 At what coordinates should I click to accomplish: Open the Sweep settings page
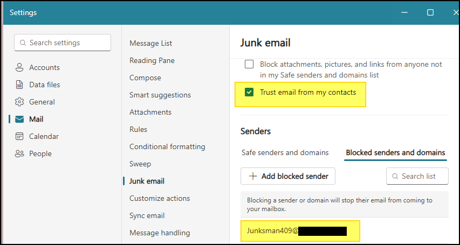(140, 164)
